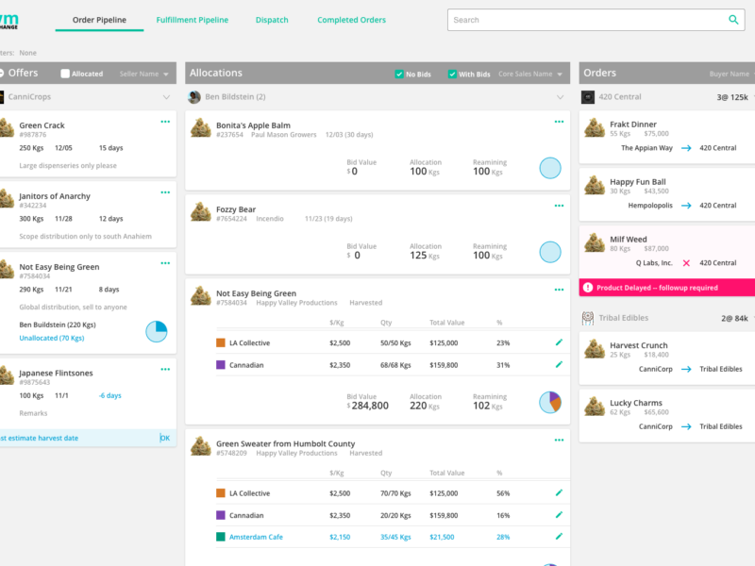Click the Bonita's Apple Balm empty allocation circle
This screenshot has height=566, width=755.
[550, 168]
